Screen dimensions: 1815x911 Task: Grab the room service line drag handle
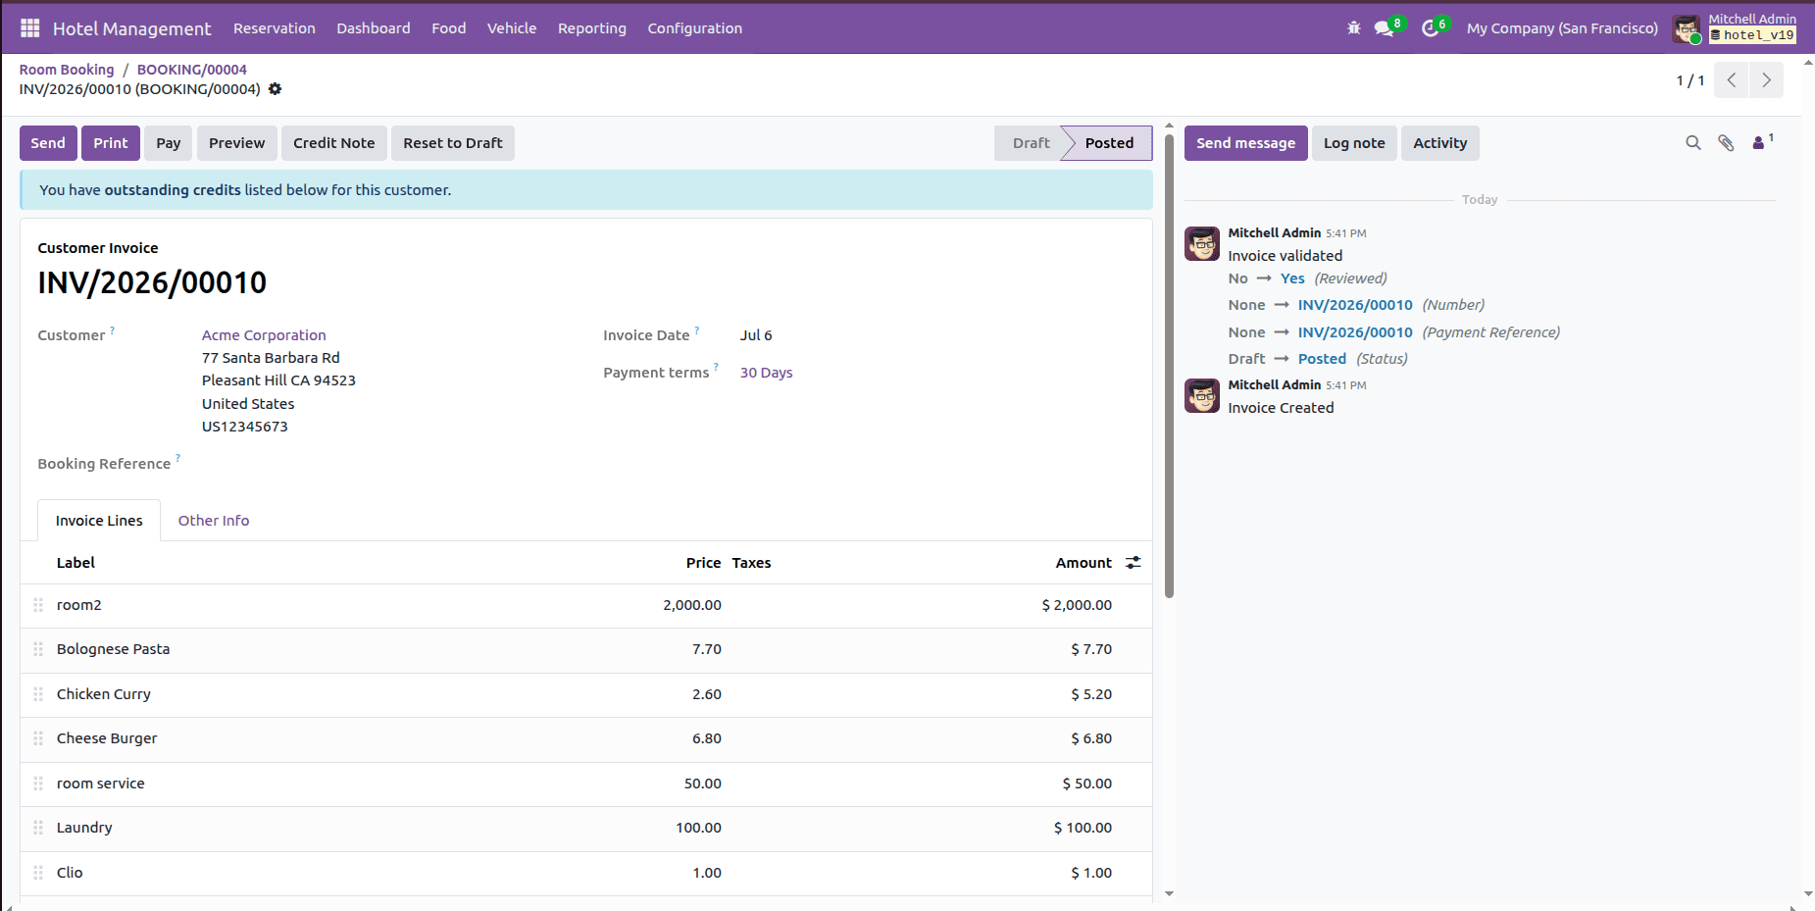pos(38,784)
